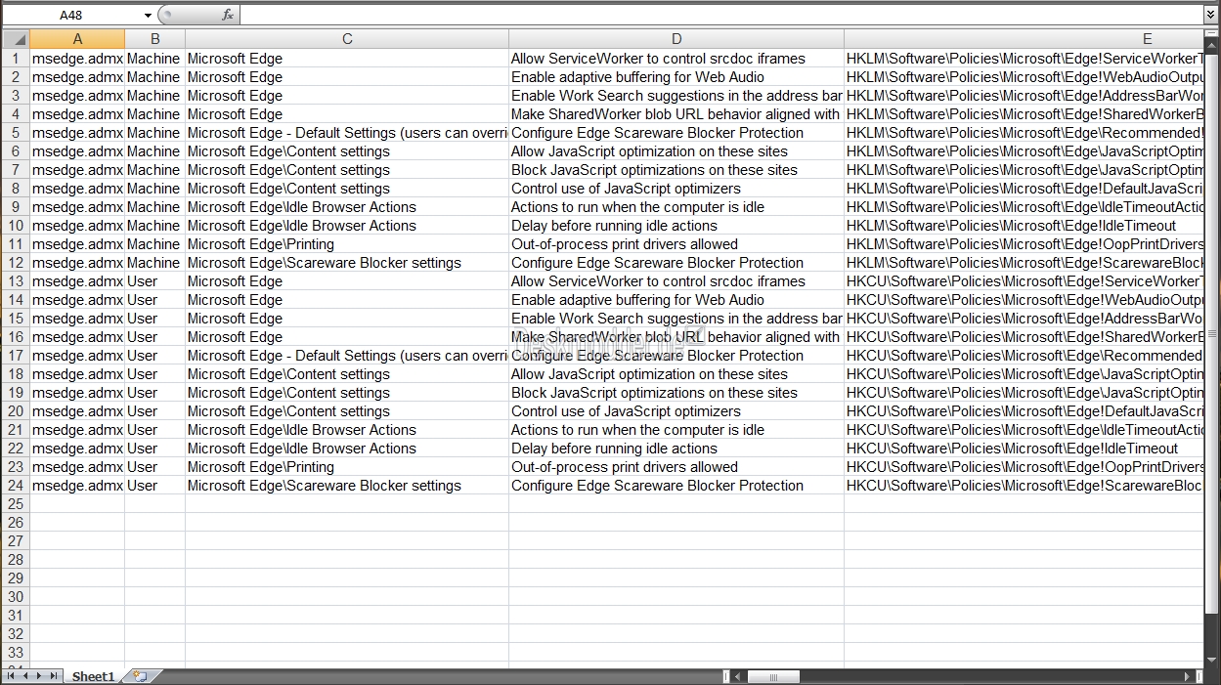Select 'Control use of JavaScript optimizers' in row 20
1221x685 pixels.
coord(676,411)
